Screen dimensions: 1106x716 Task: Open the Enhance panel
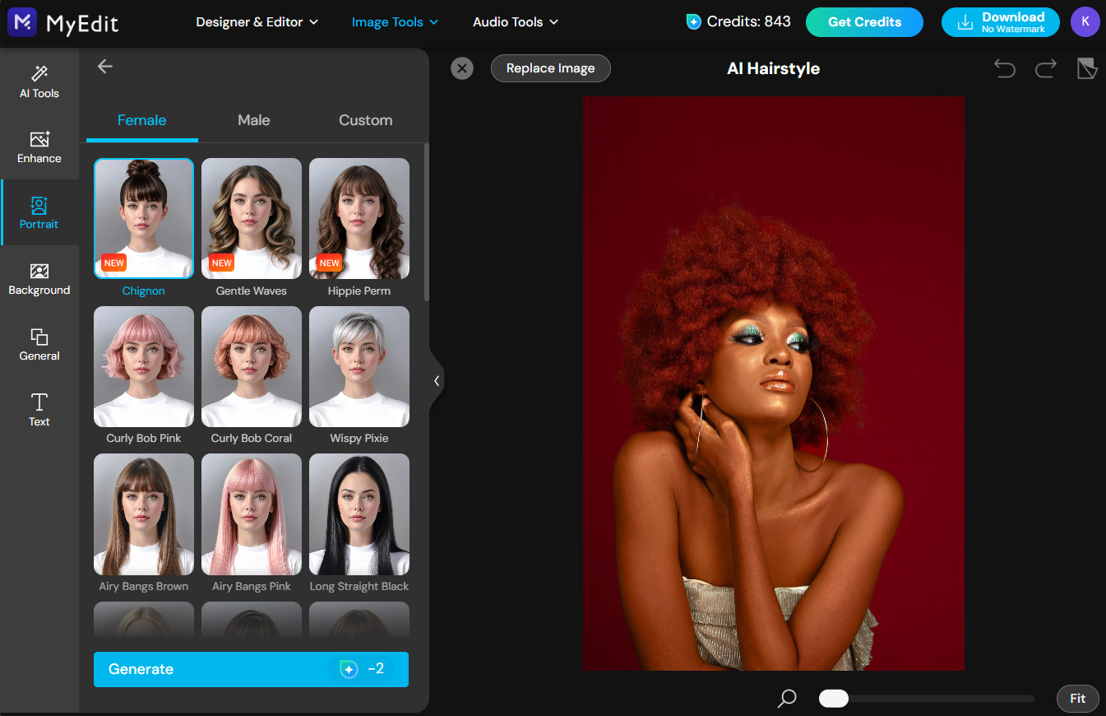(x=39, y=146)
